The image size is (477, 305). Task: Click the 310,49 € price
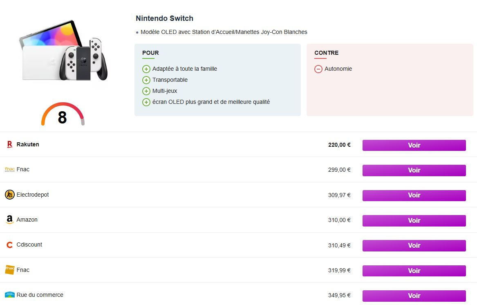point(339,245)
